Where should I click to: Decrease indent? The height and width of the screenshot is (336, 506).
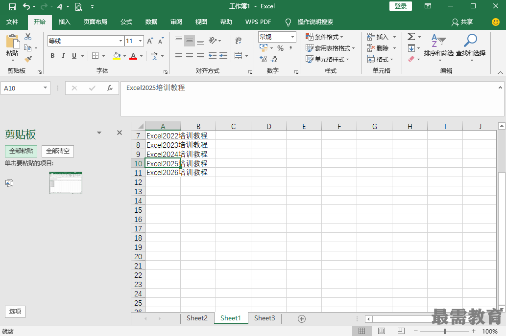click(x=212, y=56)
